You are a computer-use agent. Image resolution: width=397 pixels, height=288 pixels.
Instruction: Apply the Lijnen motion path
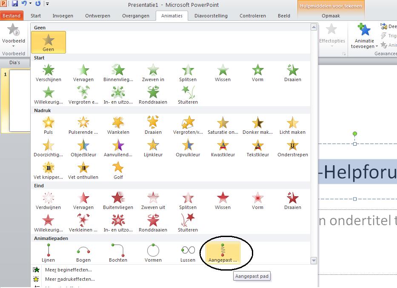coord(49,253)
